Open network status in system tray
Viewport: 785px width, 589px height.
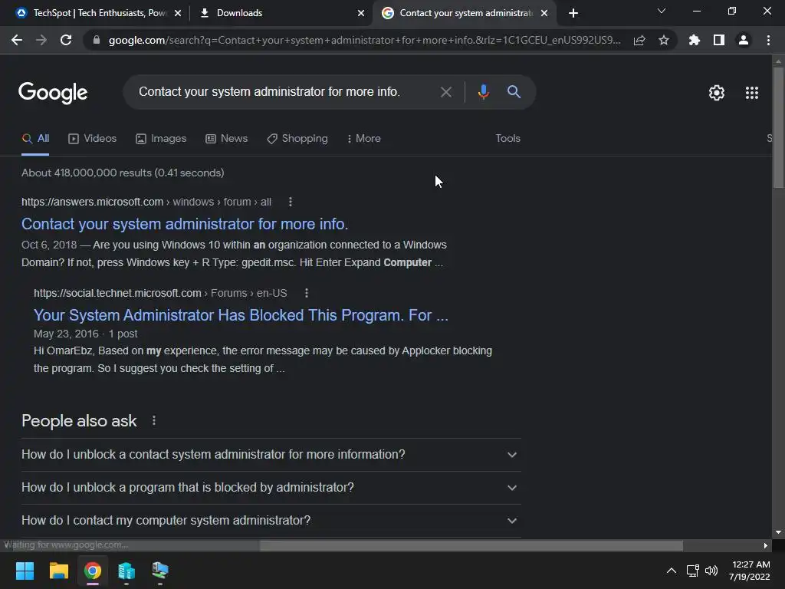coord(692,571)
